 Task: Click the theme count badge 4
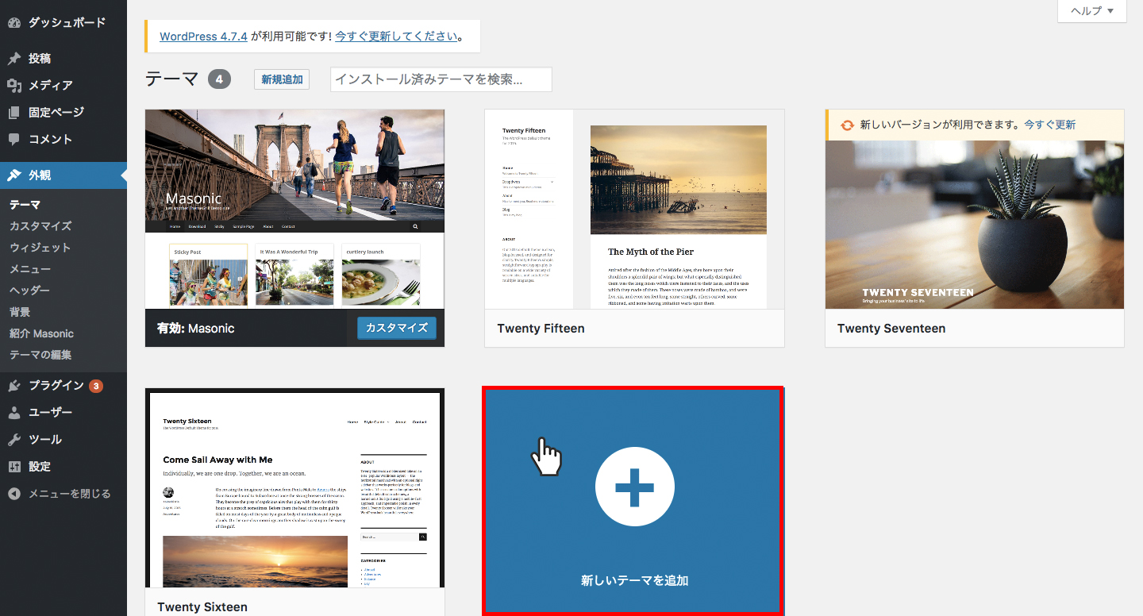pos(219,79)
